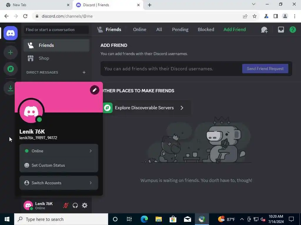
Task: Go back with browser back arrow
Action: (x=6, y=16)
